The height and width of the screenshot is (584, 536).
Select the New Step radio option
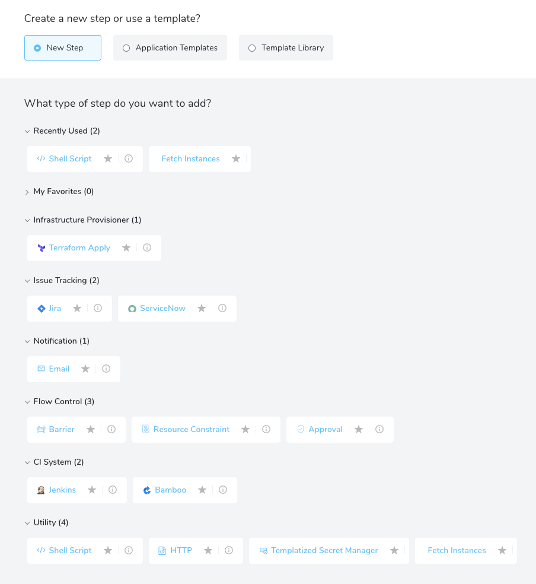click(63, 47)
